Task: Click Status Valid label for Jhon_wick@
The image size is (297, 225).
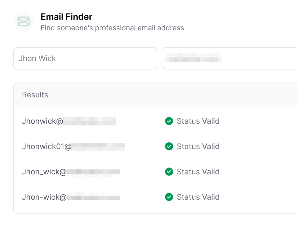Action: 198,172
